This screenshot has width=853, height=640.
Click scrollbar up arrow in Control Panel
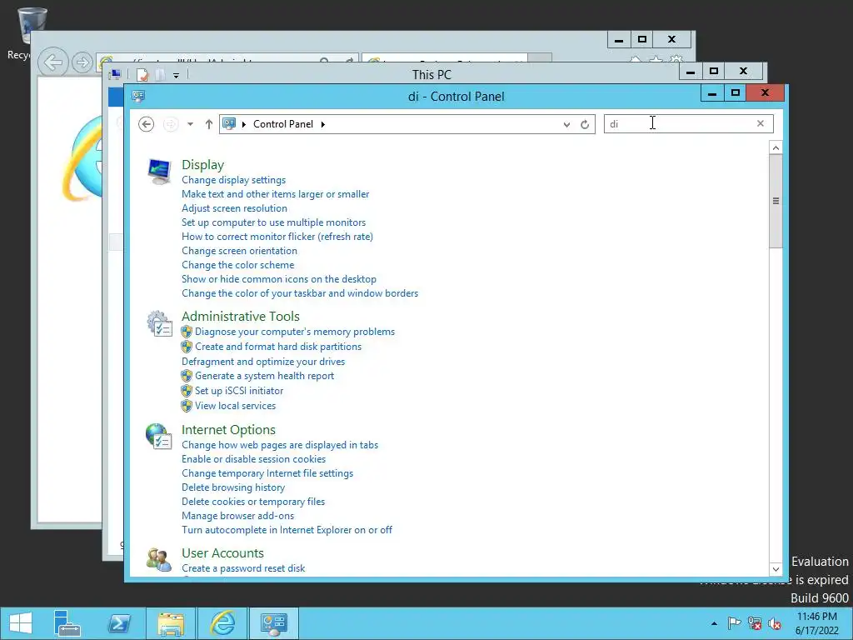coord(776,147)
